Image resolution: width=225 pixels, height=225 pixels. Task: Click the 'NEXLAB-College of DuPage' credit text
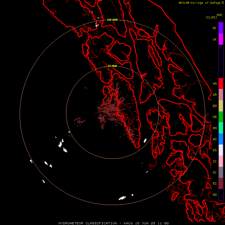click(x=200, y=3)
